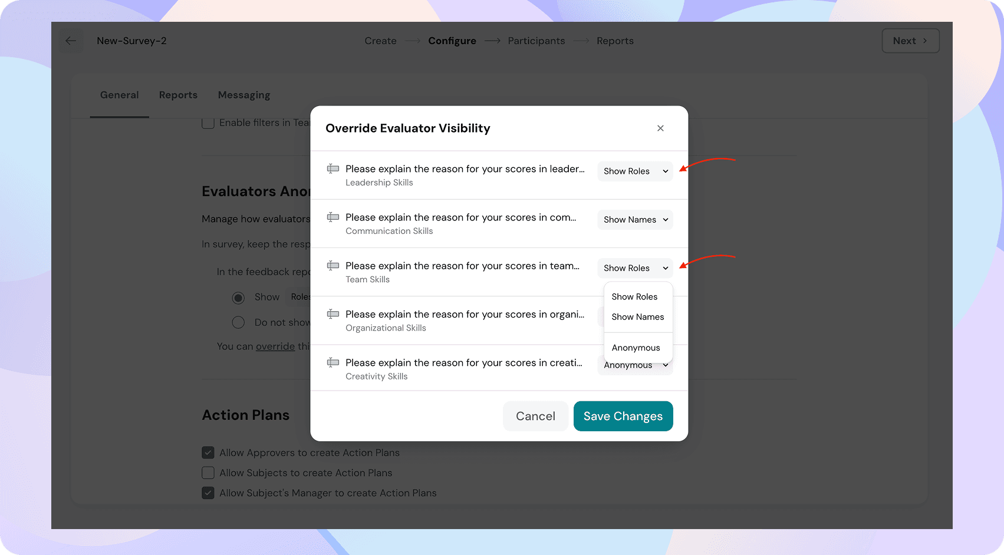Open the Leadership Skills visibility dropdown
Image resolution: width=1004 pixels, height=555 pixels.
pyautogui.click(x=635, y=171)
